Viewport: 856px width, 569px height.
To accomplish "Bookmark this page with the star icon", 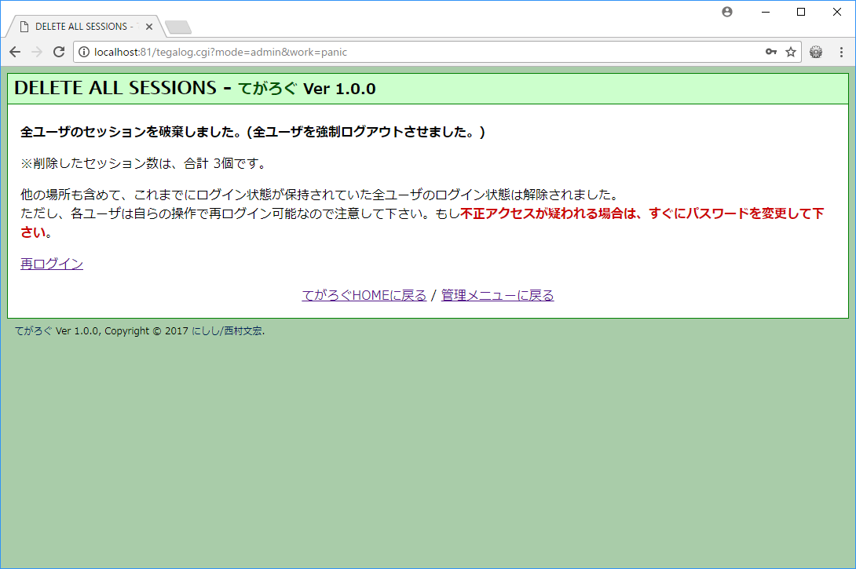I will [x=791, y=52].
